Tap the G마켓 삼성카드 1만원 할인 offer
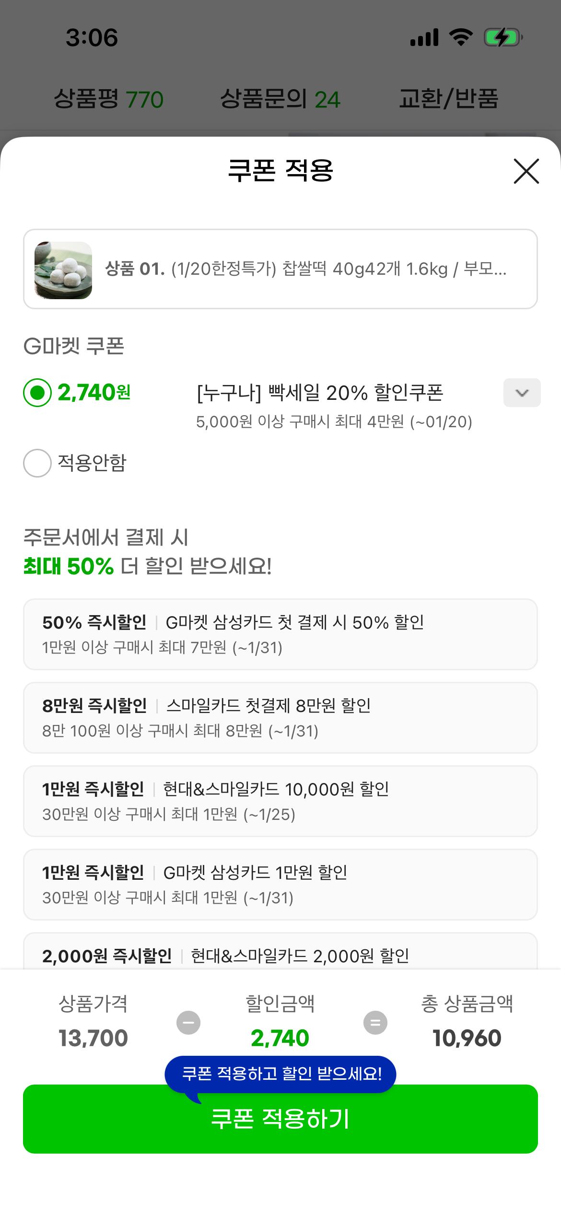 pos(280,884)
